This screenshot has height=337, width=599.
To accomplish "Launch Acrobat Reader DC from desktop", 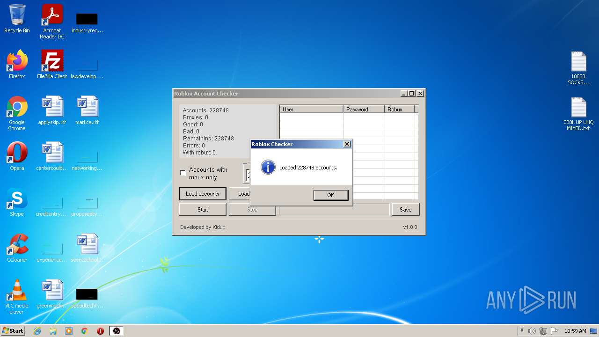I will tap(52, 21).
